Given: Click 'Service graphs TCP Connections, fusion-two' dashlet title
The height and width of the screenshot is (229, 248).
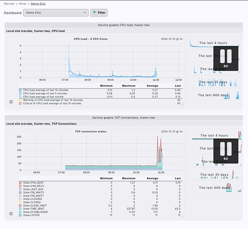Looking at the screenshot, I should [x=124, y=118].
